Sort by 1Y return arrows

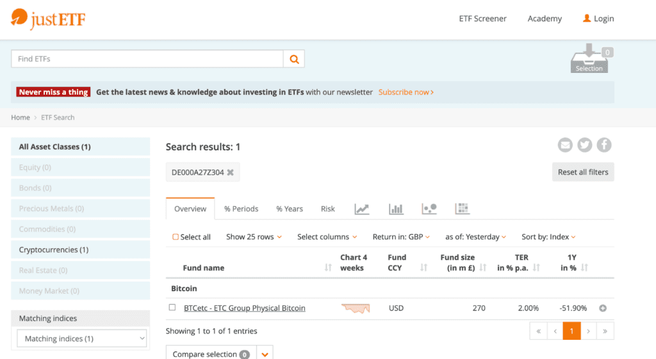pos(584,267)
